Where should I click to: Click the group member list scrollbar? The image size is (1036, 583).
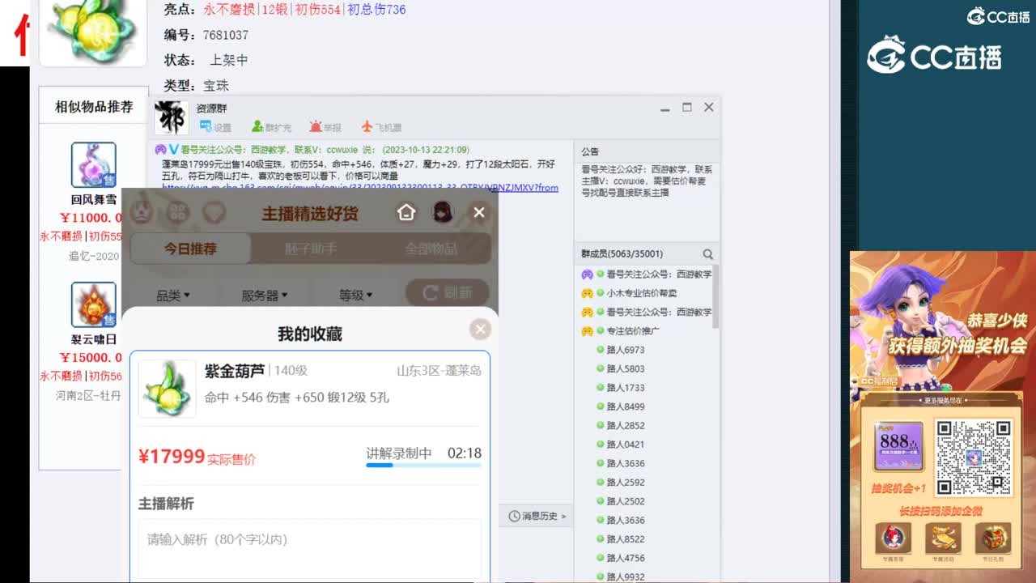point(715,296)
